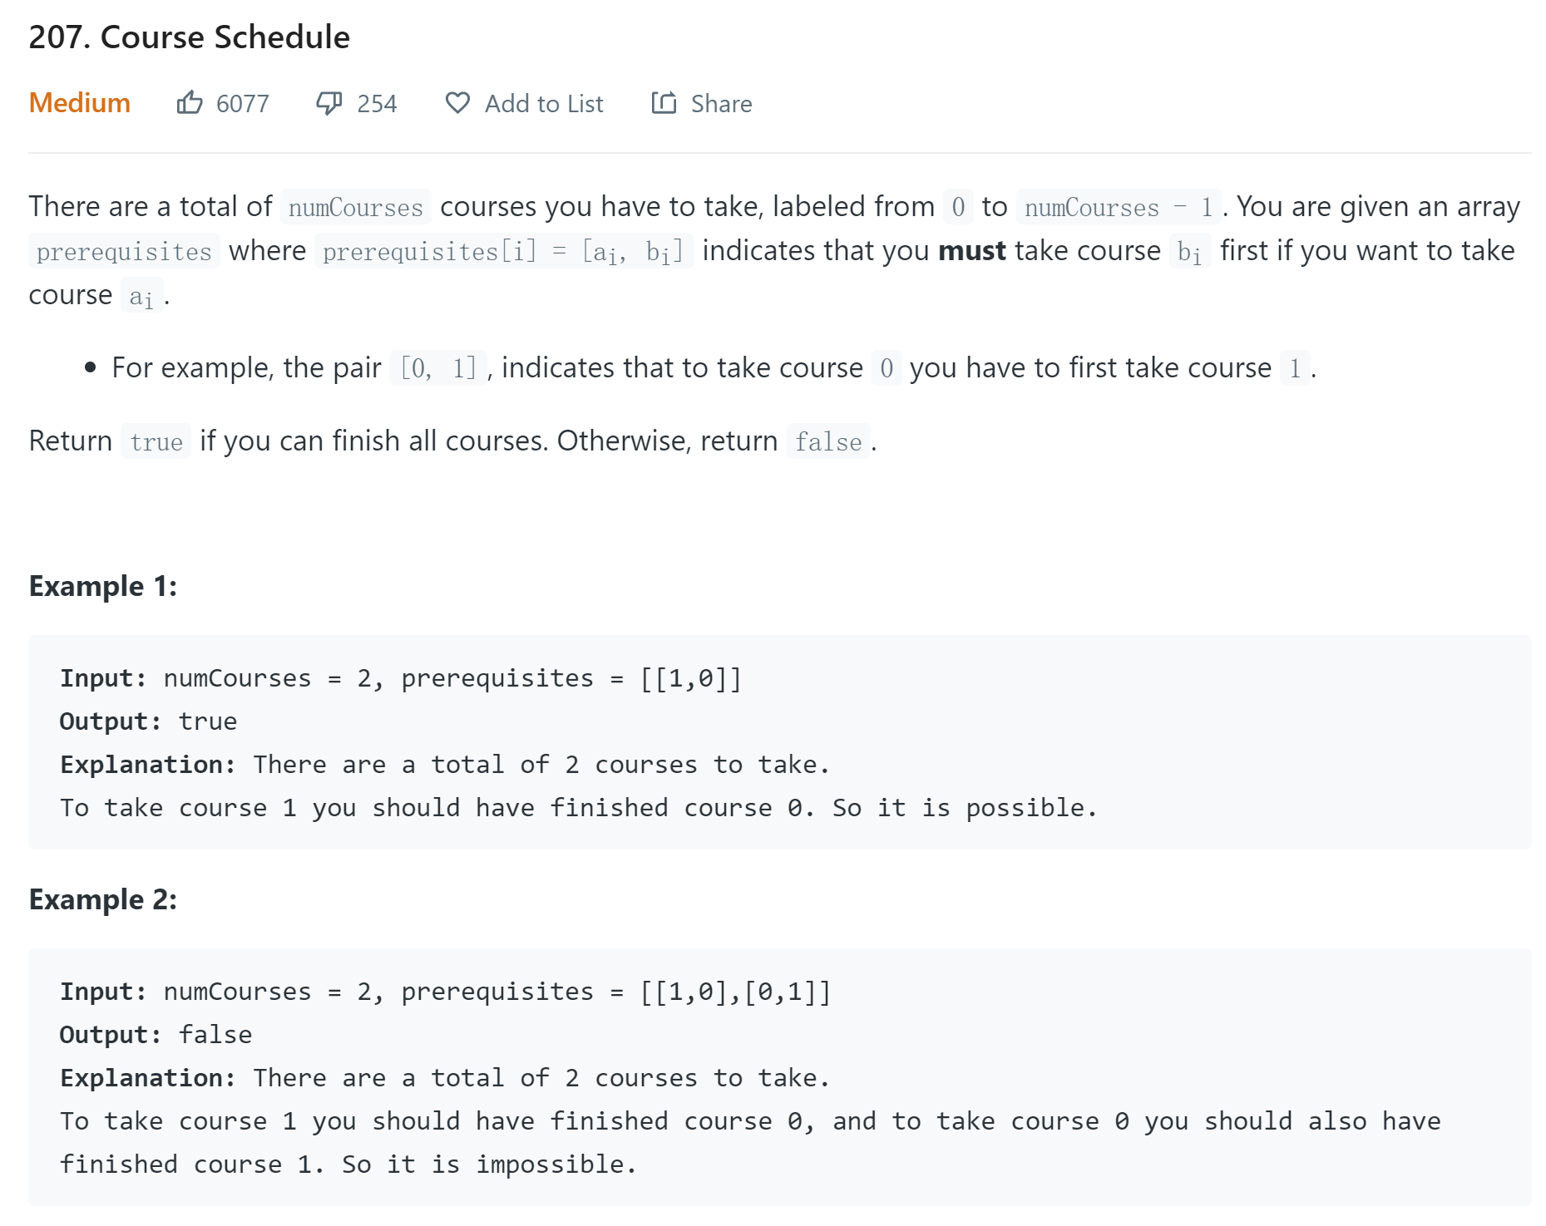Click Example 1 Input line in code block
The width and height of the screenshot is (1546, 1226).
(x=400, y=678)
